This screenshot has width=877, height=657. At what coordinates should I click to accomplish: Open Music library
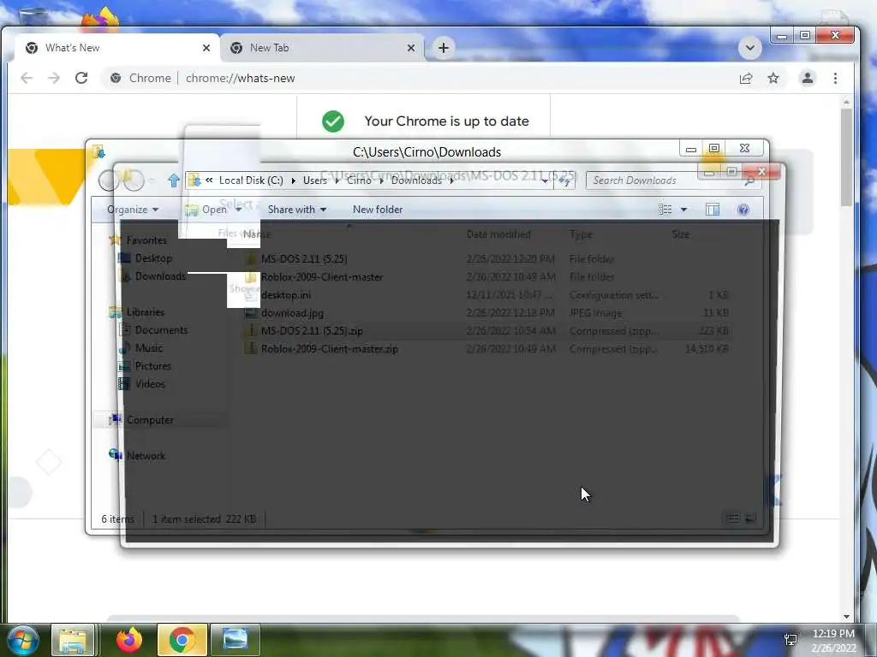(149, 347)
